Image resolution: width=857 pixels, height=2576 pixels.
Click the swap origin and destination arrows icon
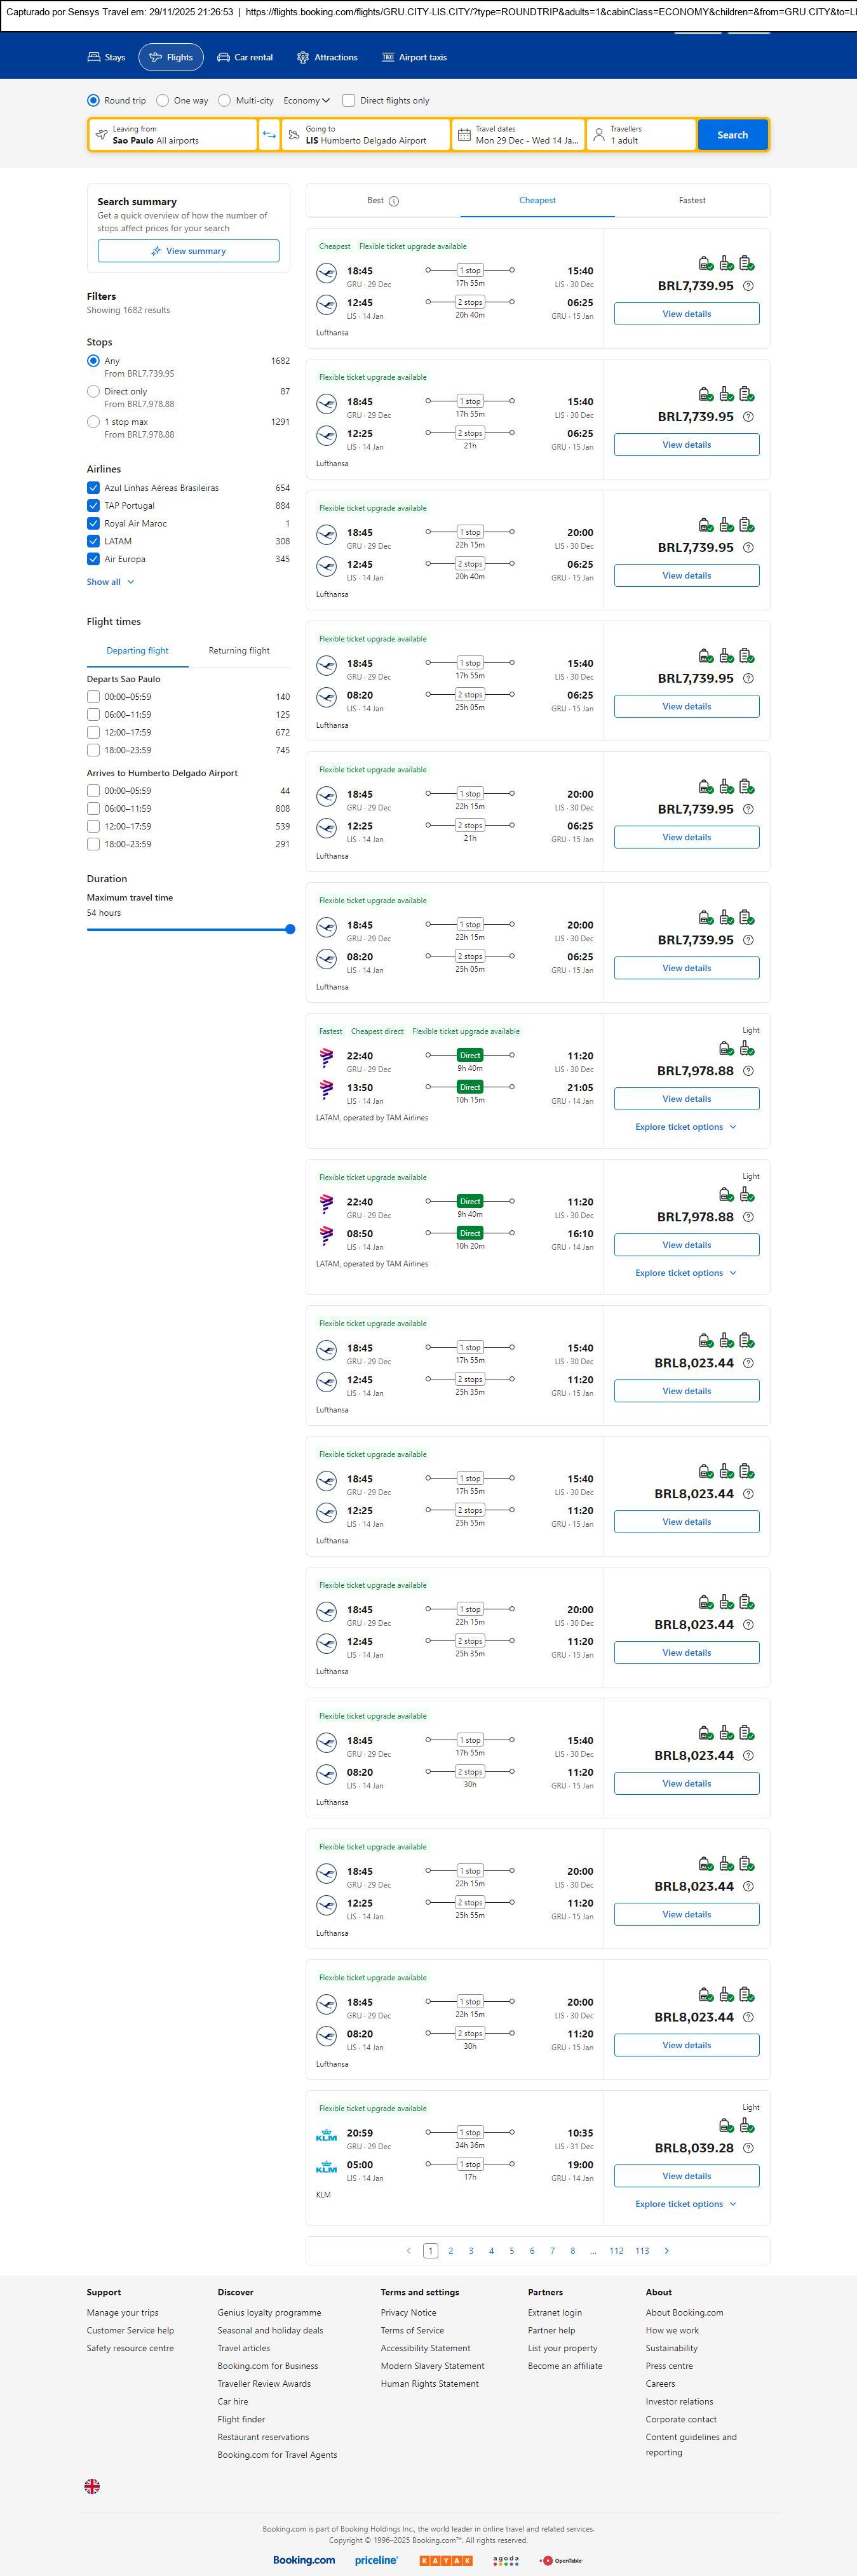[269, 135]
